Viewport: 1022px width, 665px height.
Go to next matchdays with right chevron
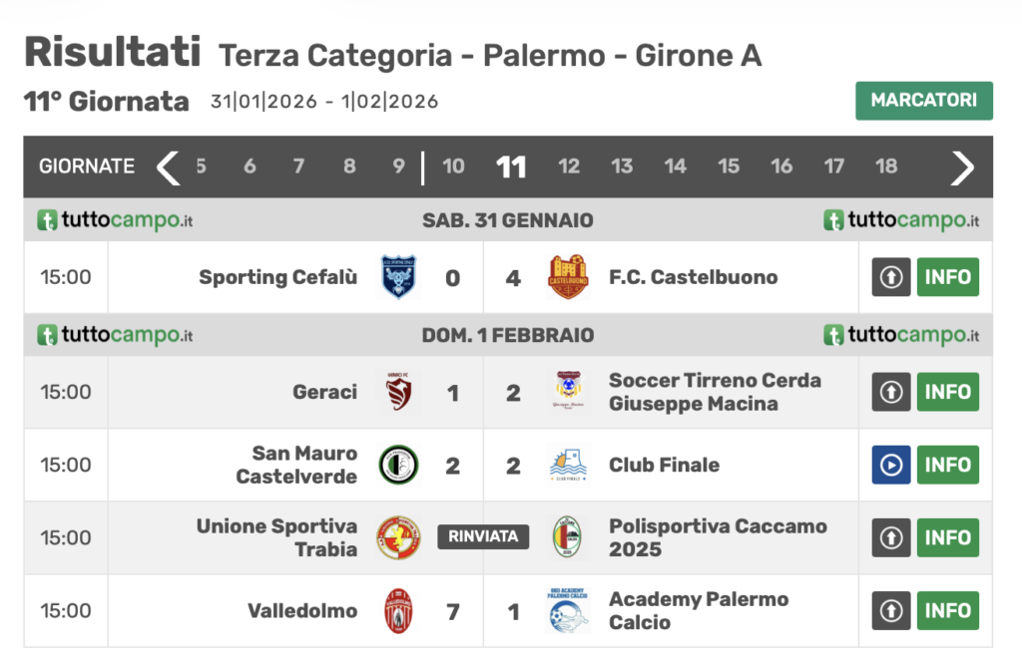pos(961,166)
